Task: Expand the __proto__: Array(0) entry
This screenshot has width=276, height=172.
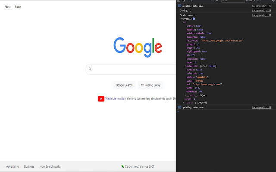Action: [x=183, y=102]
